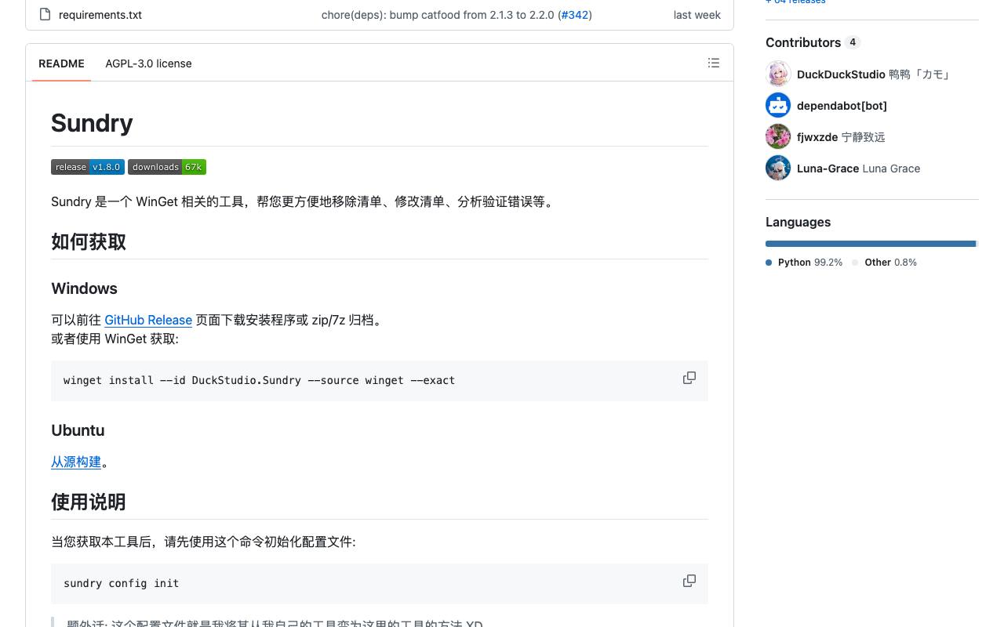
Task: Click the downloads 67k badge
Action: coord(167,167)
